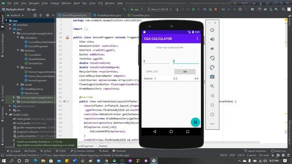
Task: Click the Git update project arrow icon
Action: [x=229, y=9]
